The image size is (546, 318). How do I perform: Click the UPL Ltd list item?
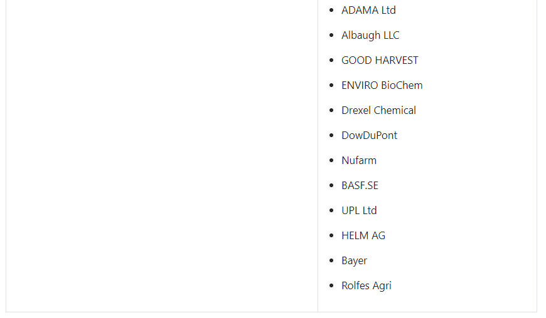[x=359, y=210]
